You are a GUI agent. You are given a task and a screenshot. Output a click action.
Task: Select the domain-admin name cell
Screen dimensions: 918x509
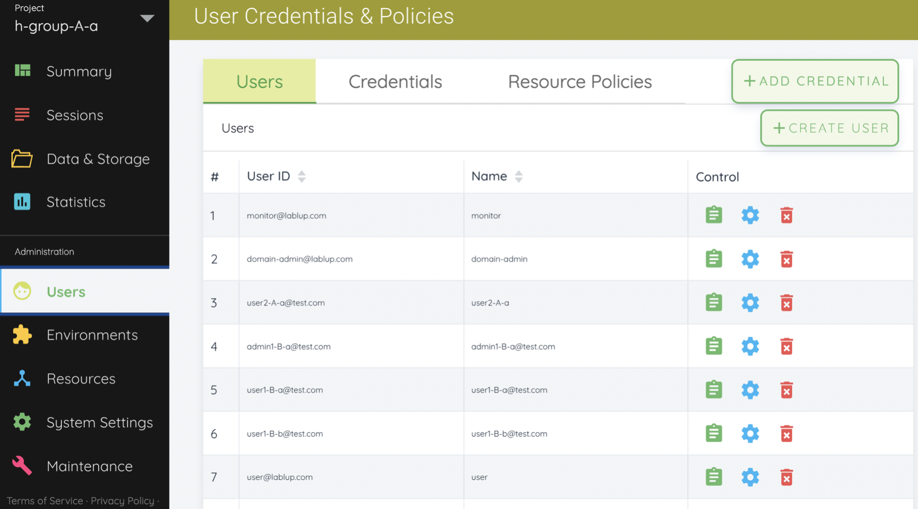tap(576, 259)
